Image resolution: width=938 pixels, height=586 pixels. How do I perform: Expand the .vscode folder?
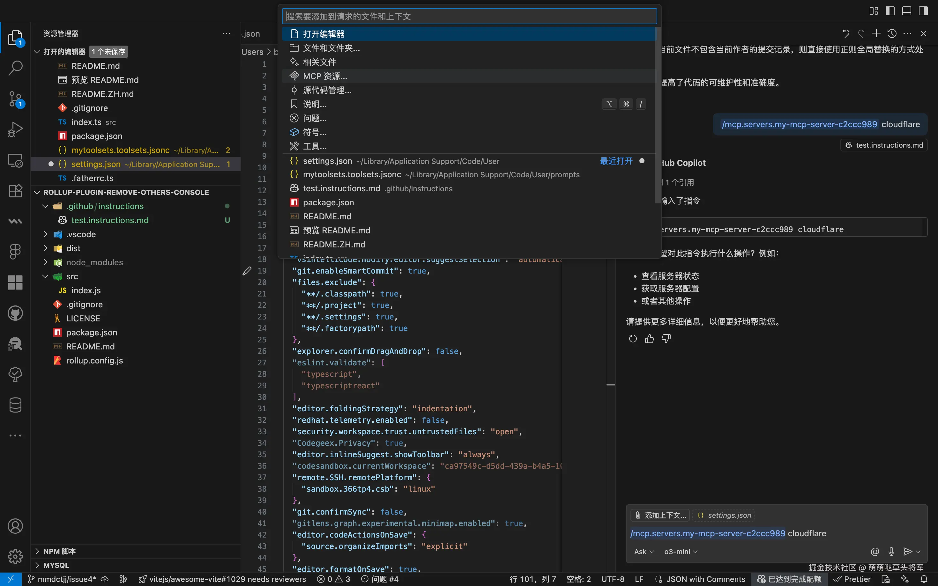tap(81, 234)
